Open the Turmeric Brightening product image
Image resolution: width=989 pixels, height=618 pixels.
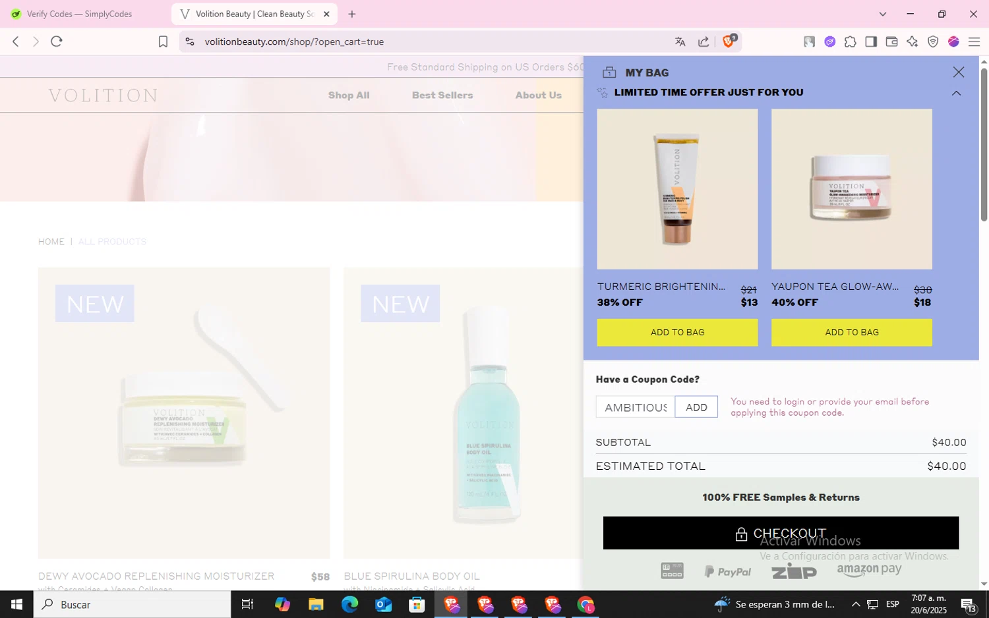tap(677, 189)
